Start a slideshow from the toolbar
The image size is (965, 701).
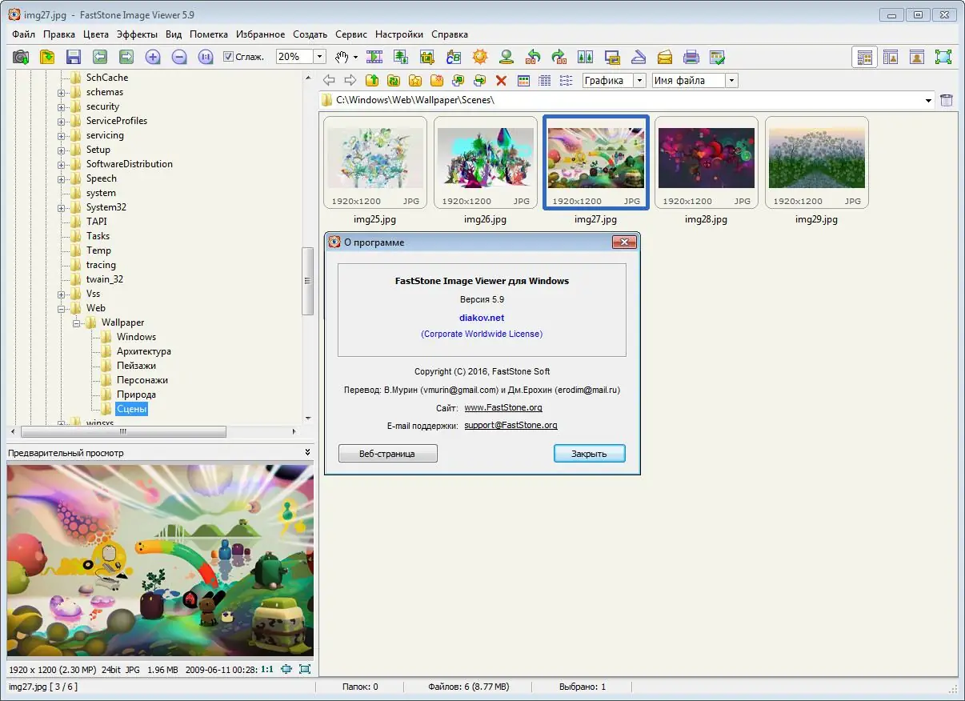tap(374, 56)
